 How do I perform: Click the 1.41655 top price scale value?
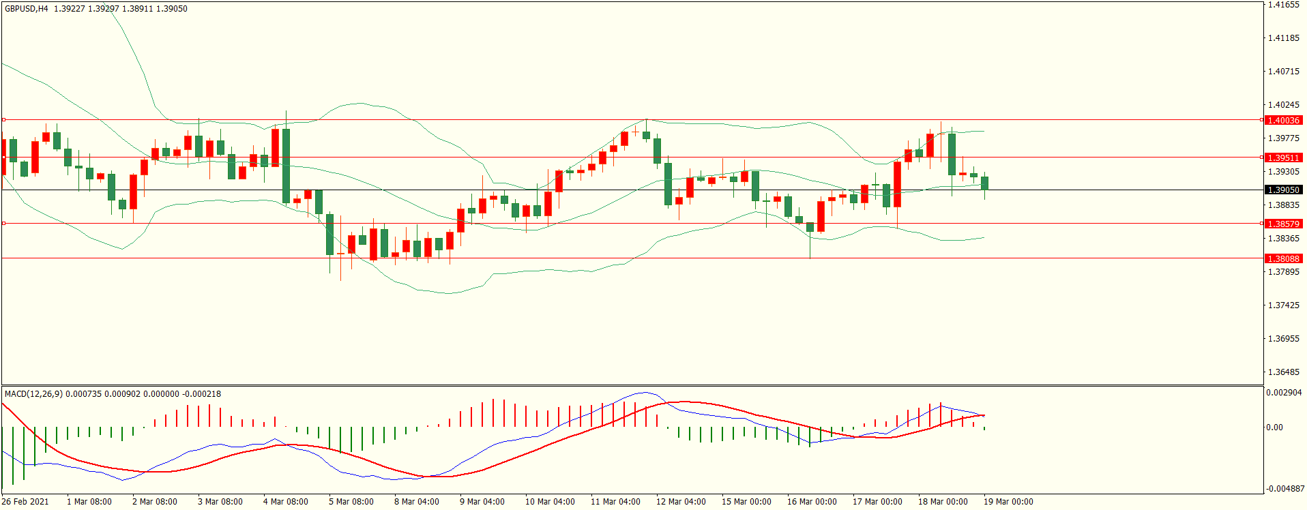1283,5
